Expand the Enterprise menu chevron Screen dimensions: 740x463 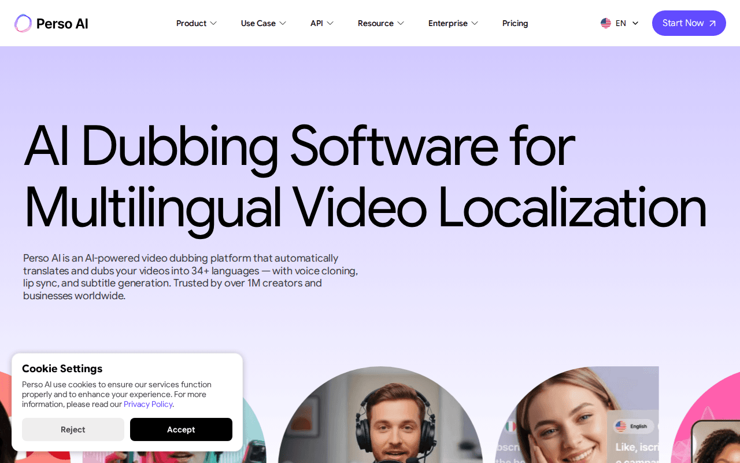(x=475, y=23)
